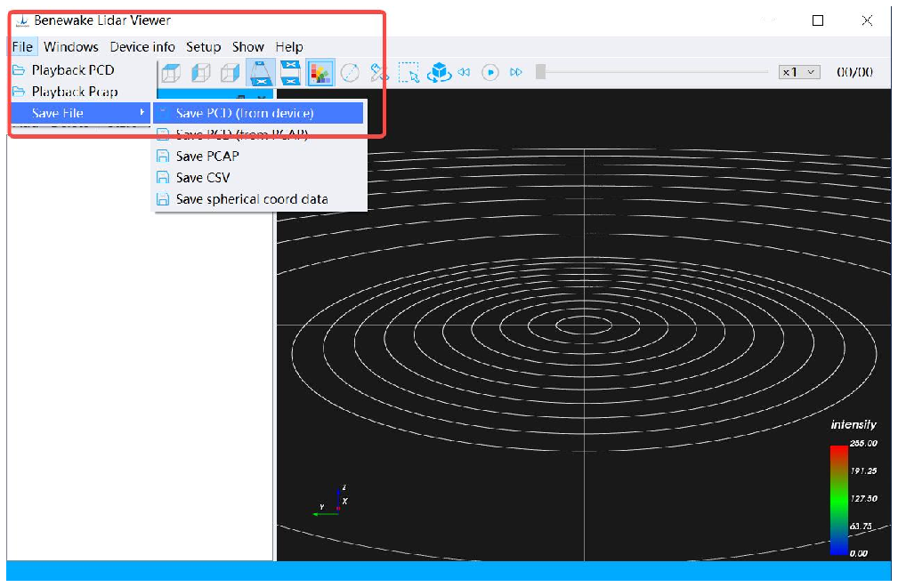Viewport: 898px width, 587px height.
Task: Click the disk icon beside Save PCAP
Action: [x=163, y=157]
